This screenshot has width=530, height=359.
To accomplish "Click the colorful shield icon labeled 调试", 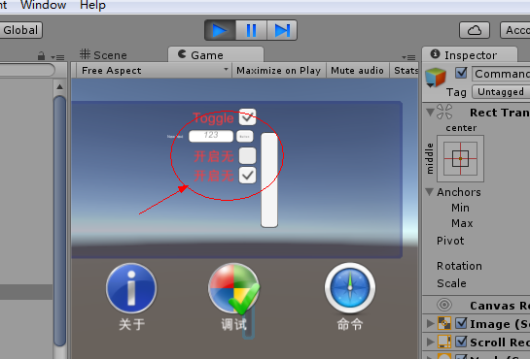I will tap(234, 289).
